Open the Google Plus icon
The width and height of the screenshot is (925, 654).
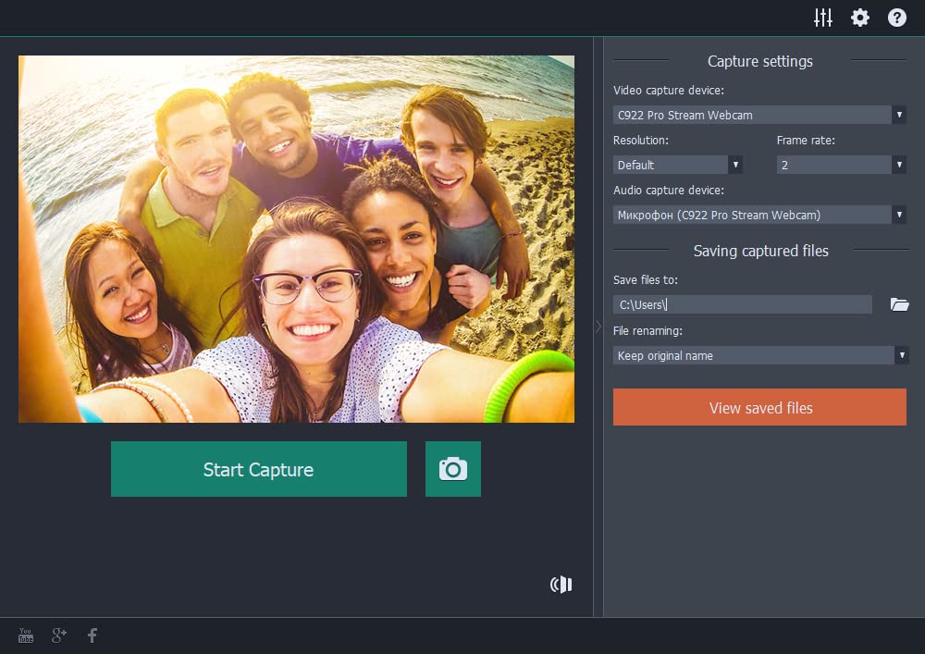click(x=59, y=635)
